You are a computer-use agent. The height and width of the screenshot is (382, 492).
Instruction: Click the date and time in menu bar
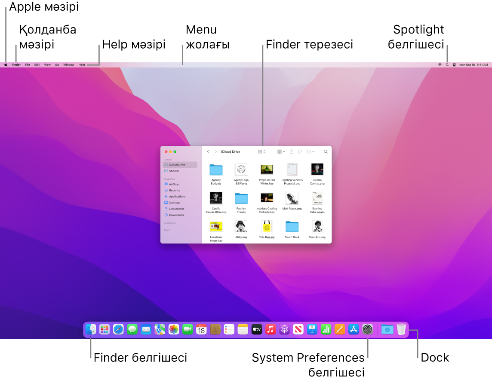474,65
